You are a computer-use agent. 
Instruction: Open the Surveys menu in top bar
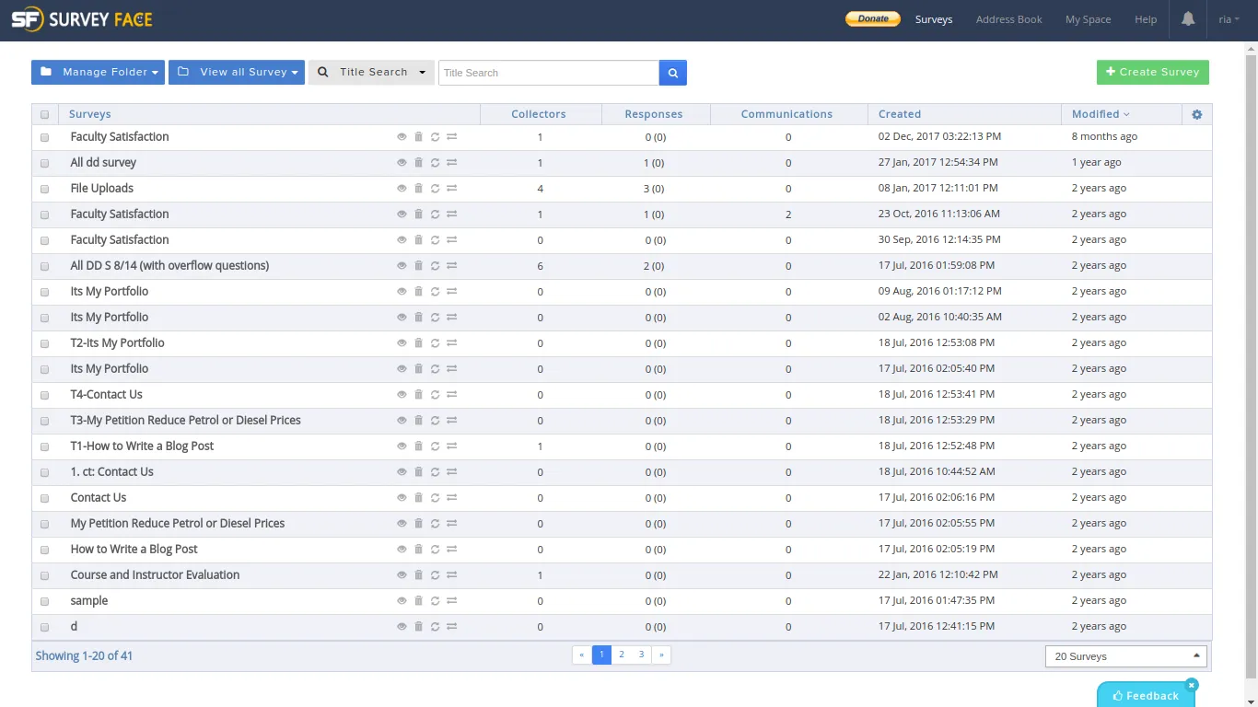933,18
